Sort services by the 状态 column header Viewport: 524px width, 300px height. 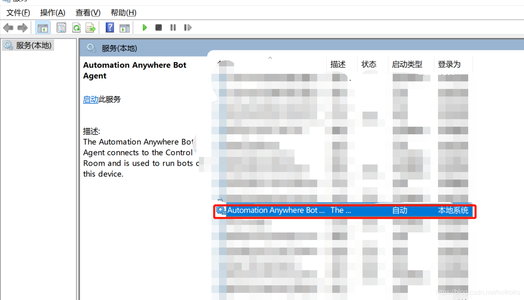click(x=368, y=64)
